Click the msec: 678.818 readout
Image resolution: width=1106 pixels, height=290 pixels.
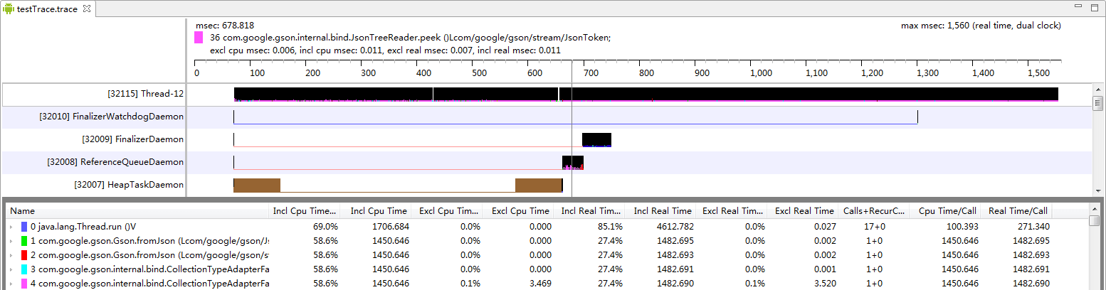click(225, 25)
